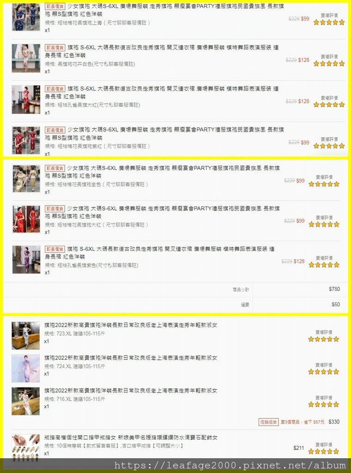The height and width of the screenshot is (473, 351).
Task: Open product title of the 723,XL qipao
Action: (130, 325)
